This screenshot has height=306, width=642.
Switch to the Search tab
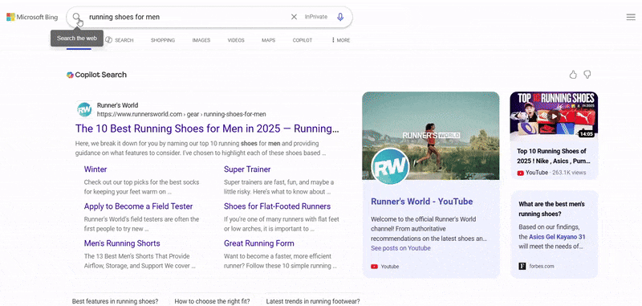point(120,40)
